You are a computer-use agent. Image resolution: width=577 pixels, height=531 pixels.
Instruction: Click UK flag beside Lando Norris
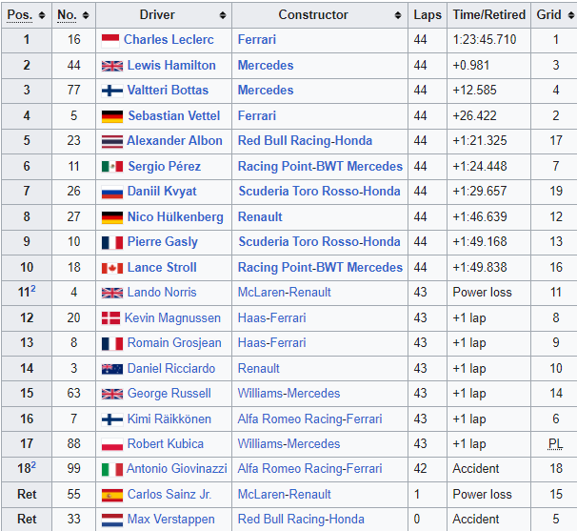[112, 293]
